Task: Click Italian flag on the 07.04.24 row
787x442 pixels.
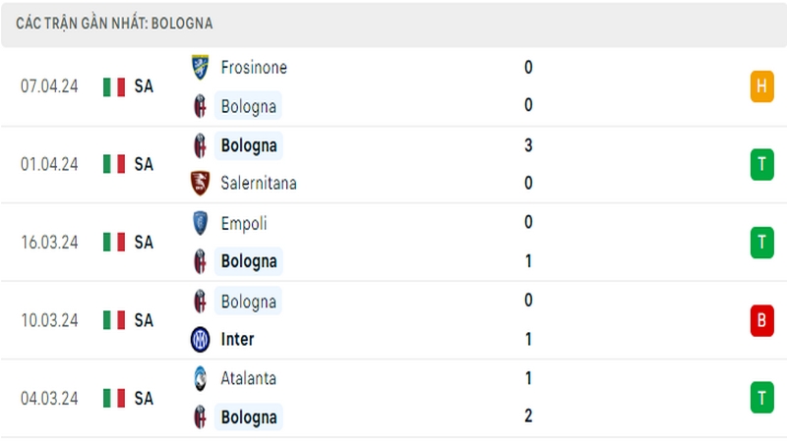Action: pyautogui.click(x=114, y=86)
